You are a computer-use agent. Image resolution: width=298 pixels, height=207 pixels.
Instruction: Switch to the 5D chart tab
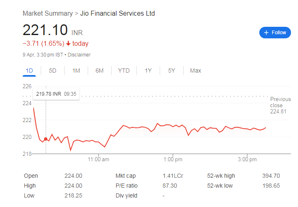pos(53,71)
